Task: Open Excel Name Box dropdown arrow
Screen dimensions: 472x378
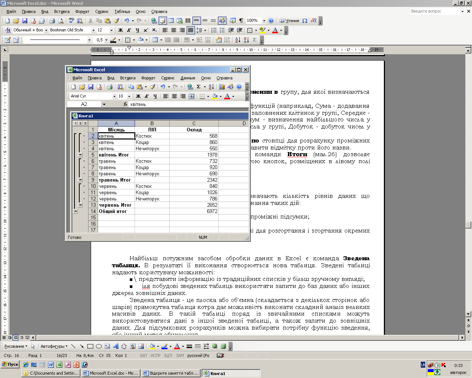Action: [x=104, y=104]
